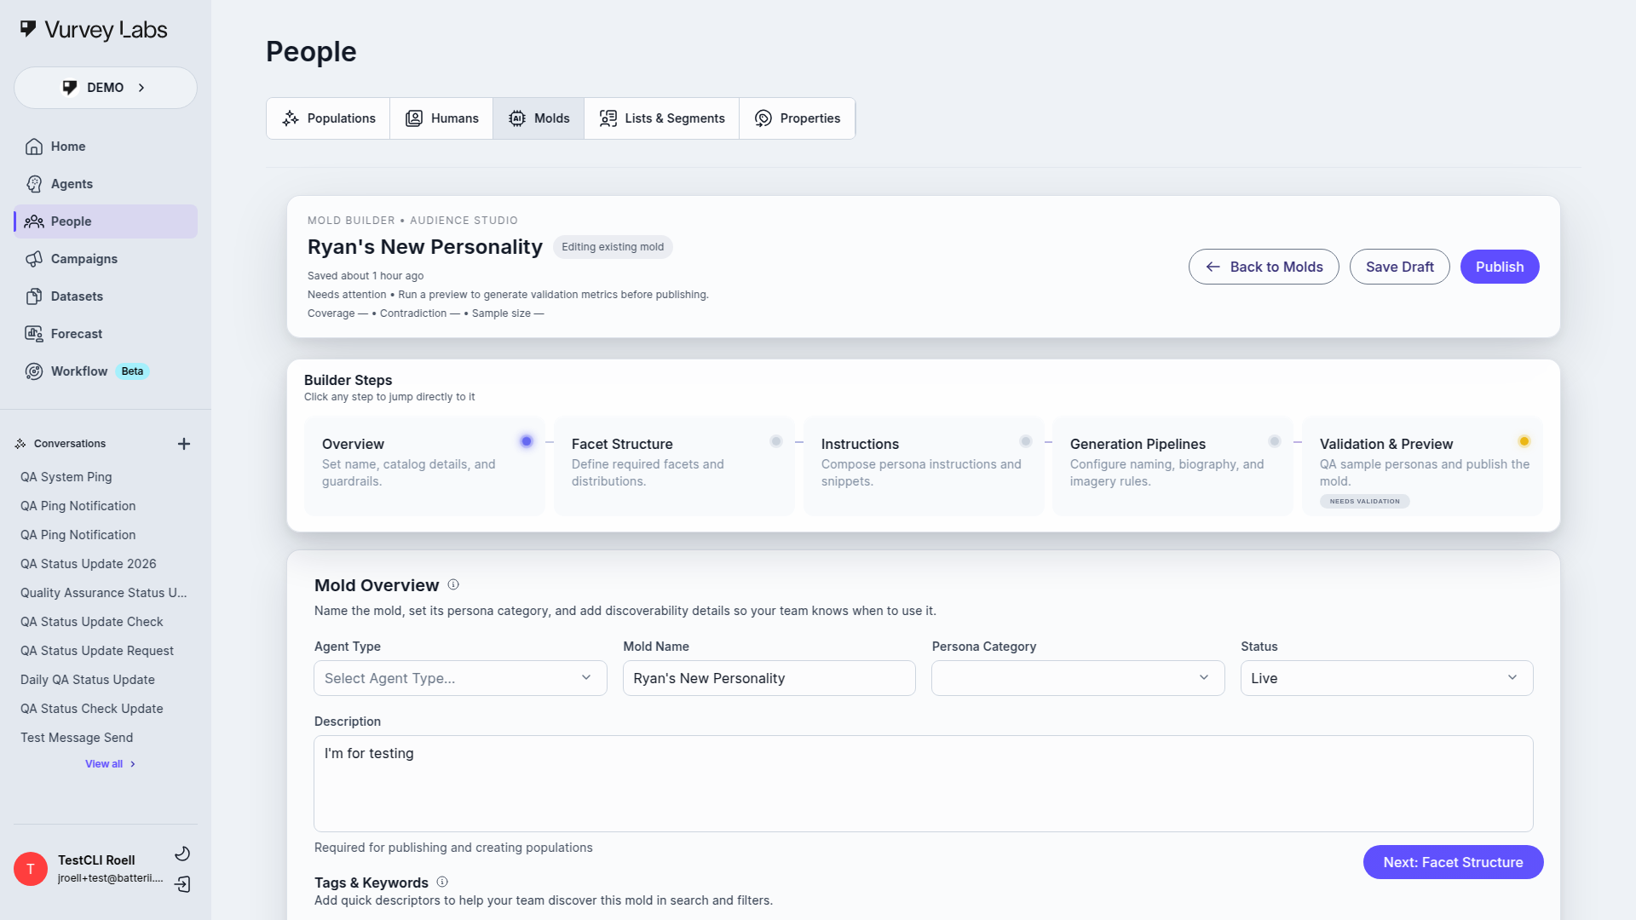Open the Agent Type dropdown
Image resolution: width=1636 pixels, height=920 pixels.
460,678
